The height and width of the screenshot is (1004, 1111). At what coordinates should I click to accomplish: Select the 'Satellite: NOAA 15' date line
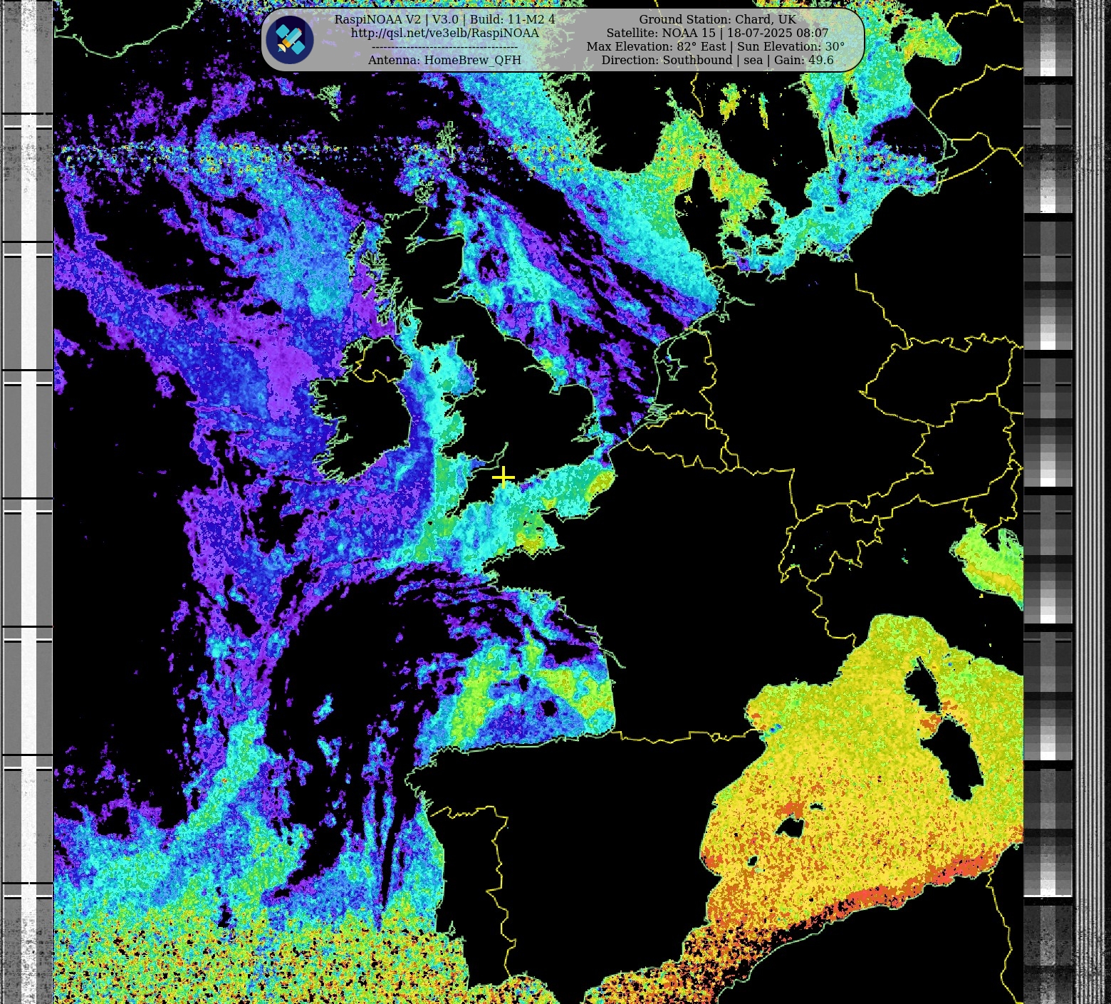tap(717, 33)
